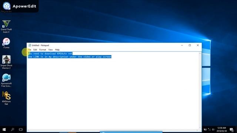Click the 'Untitled - Notepad' title text
The image size is (237, 133).
tap(40, 45)
